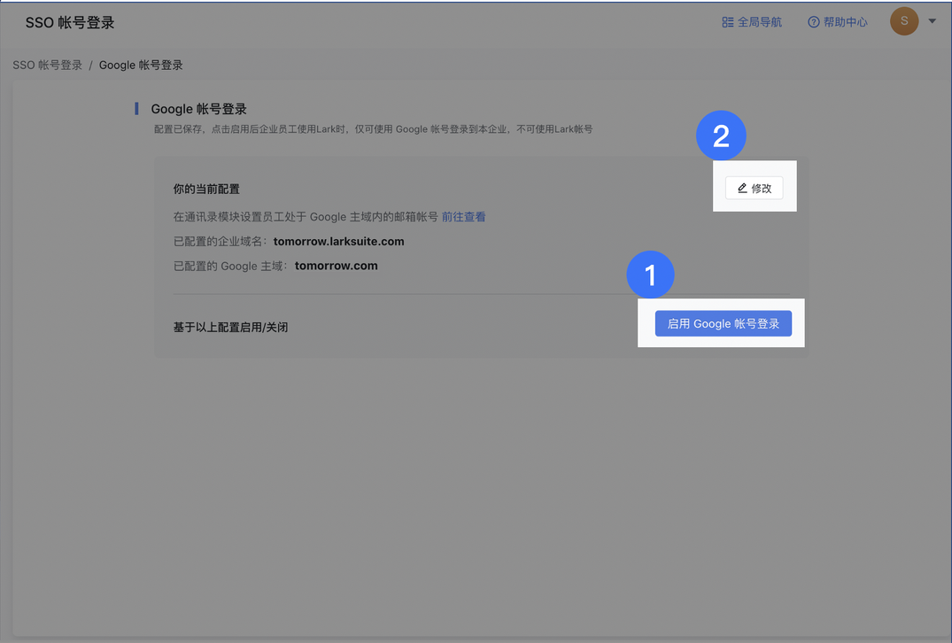This screenshot has height=643, width=952.
Task: Expand the account dropdown arrow
Action: (932, 21)
